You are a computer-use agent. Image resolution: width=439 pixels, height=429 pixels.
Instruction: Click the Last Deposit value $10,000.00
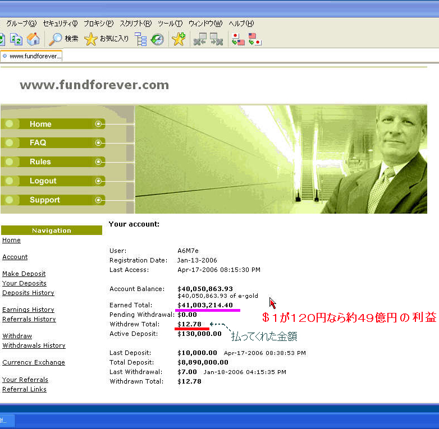click(198, 353)
